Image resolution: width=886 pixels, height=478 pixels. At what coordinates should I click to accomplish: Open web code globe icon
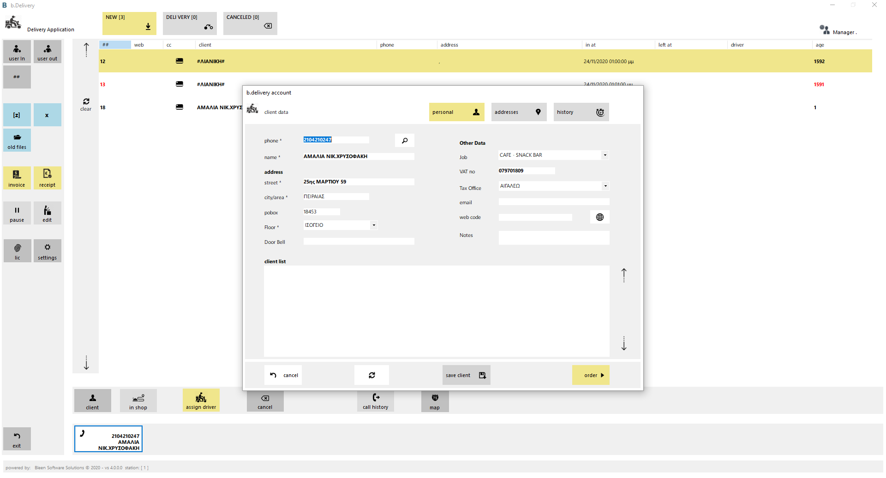point(599,217)
